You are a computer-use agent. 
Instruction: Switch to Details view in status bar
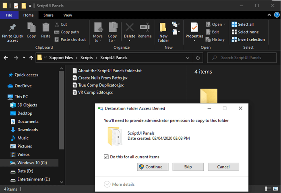pos(268,189)
